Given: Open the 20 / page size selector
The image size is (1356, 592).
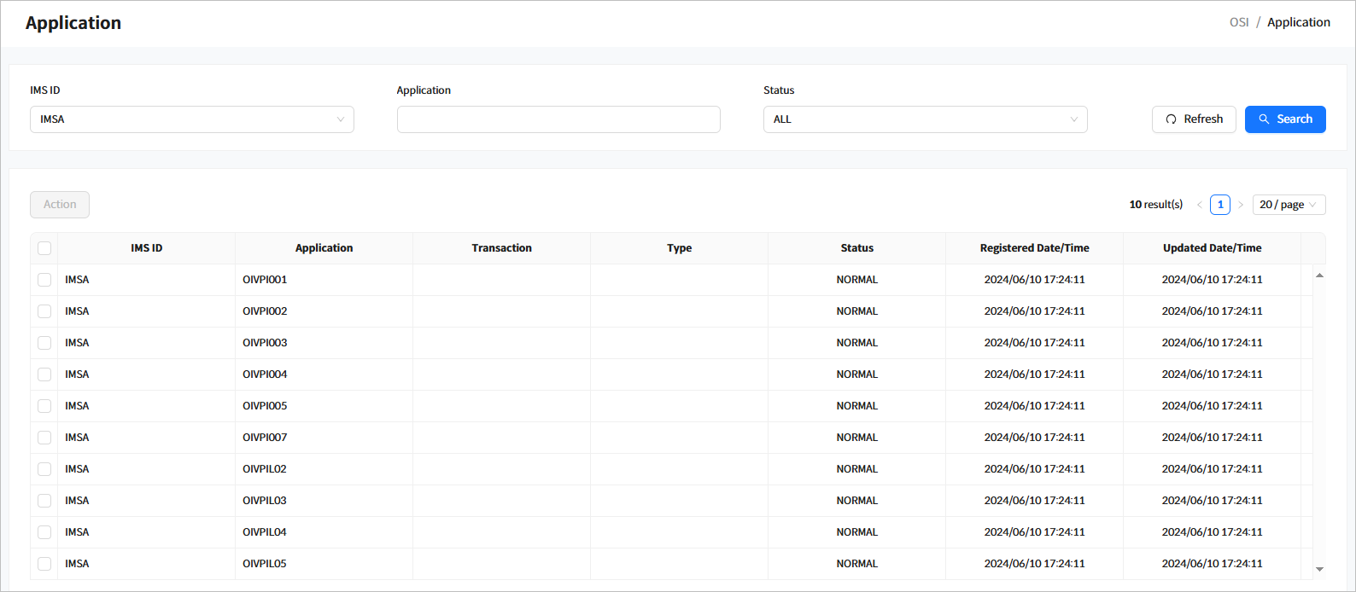Looking at the screenshot, I should tap(1288, 205).
